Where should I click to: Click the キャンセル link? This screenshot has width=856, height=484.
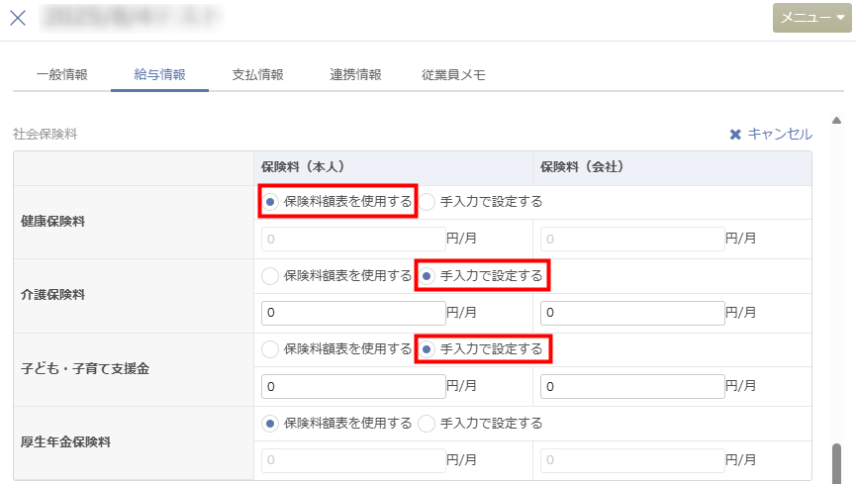pyautogui.click(x=771, y=135)
